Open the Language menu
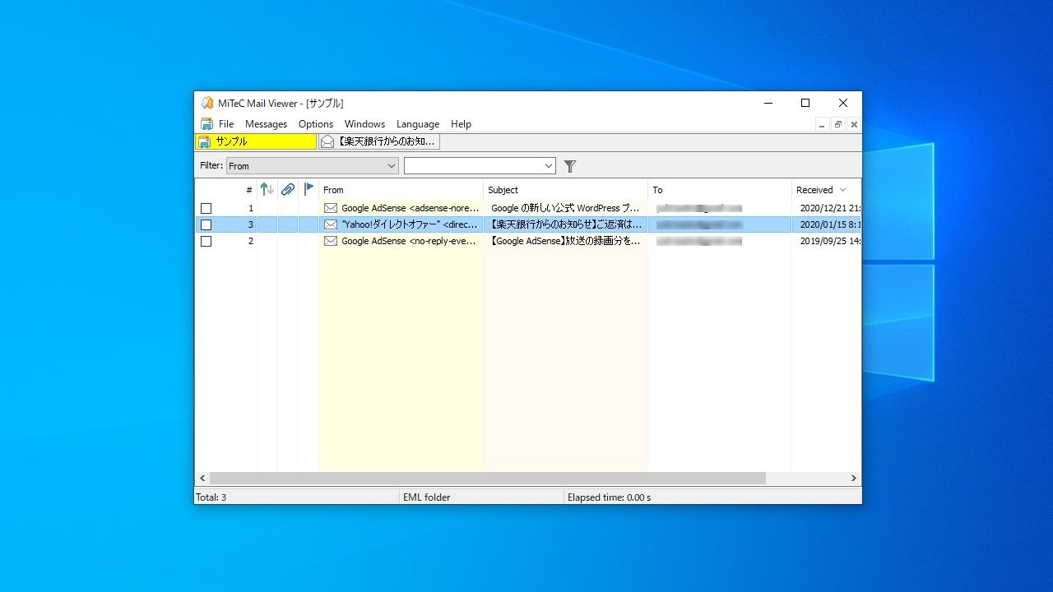This screenshot has width=1053, height=592. point(418,124)
